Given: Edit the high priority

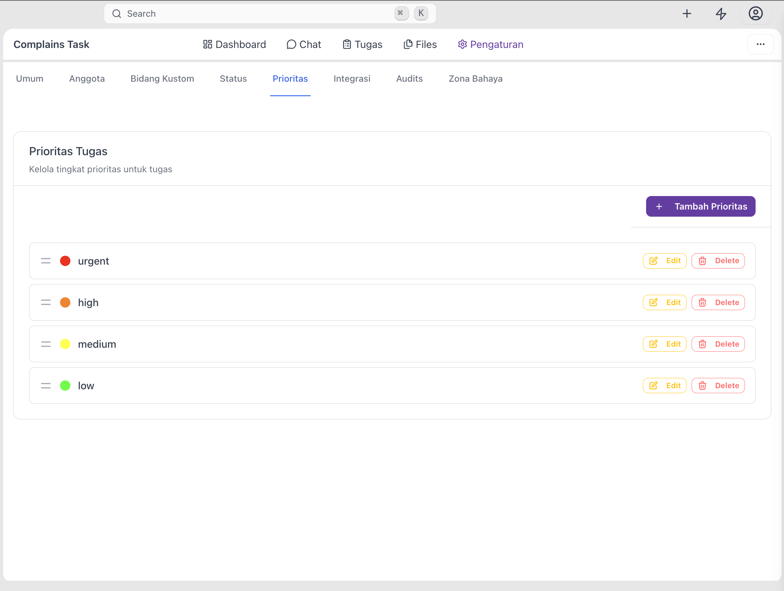Looking at the screenshot, I should [664, 303].
